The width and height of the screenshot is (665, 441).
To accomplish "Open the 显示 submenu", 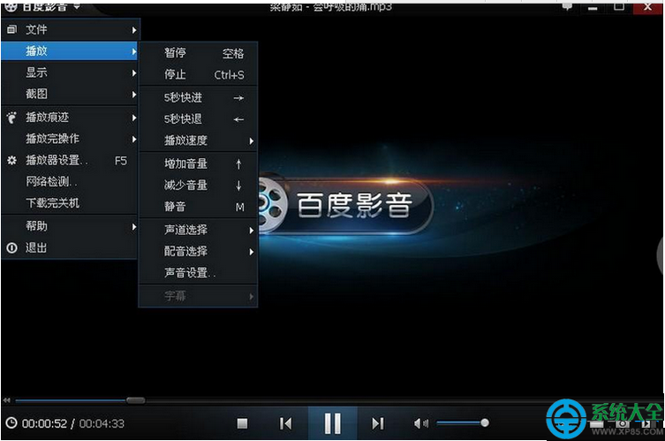I will pos(70,72).
